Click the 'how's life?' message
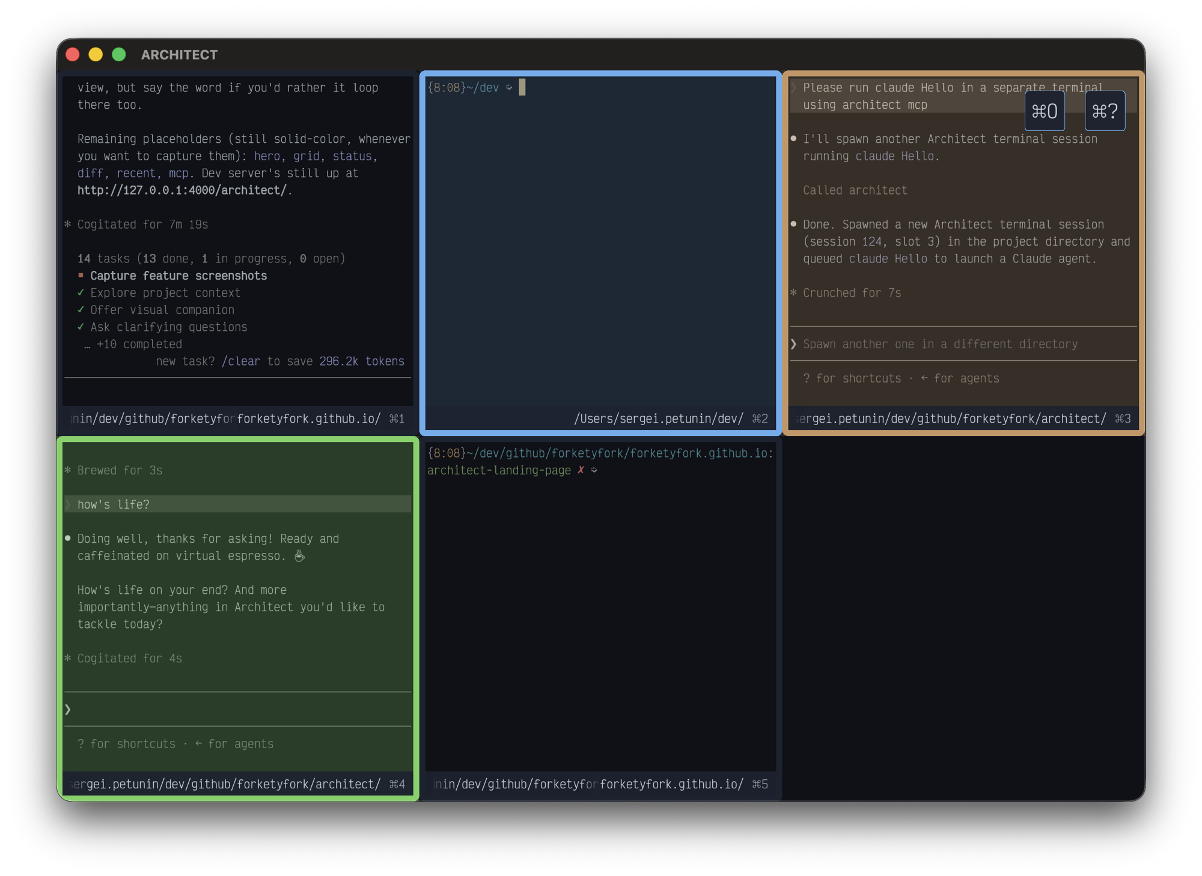Image resolution: width=1202 pixels, height=876 pixels. pos(237,504)
